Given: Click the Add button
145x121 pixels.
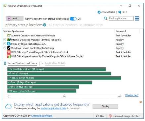Looking at the screenshot, I should point(15,18).
